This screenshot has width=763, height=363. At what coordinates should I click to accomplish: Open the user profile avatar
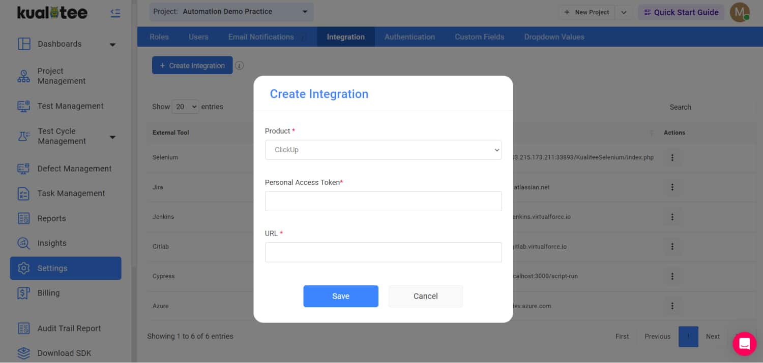(x=740, y=12)
